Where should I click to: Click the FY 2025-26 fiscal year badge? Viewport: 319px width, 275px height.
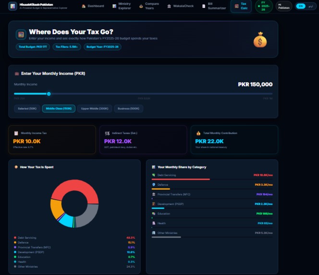[264, 6]
